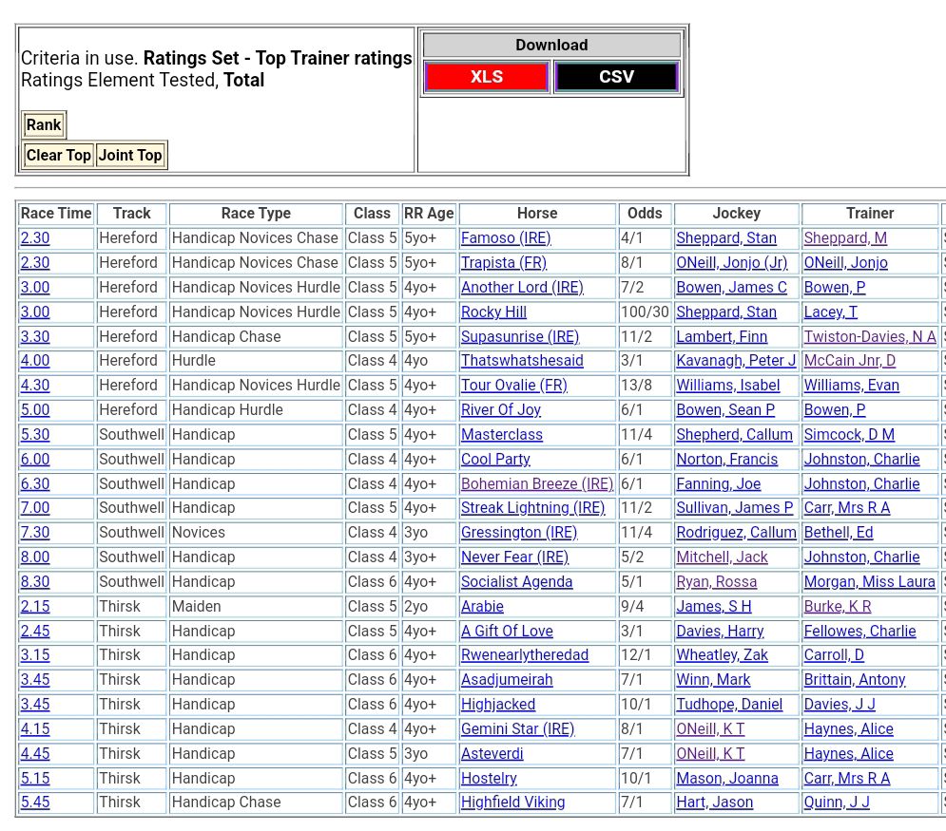Open the 5.30 Southwell race time link
Image resolution: width=946 pixels, height=831 pixels.
coord(35,435)
